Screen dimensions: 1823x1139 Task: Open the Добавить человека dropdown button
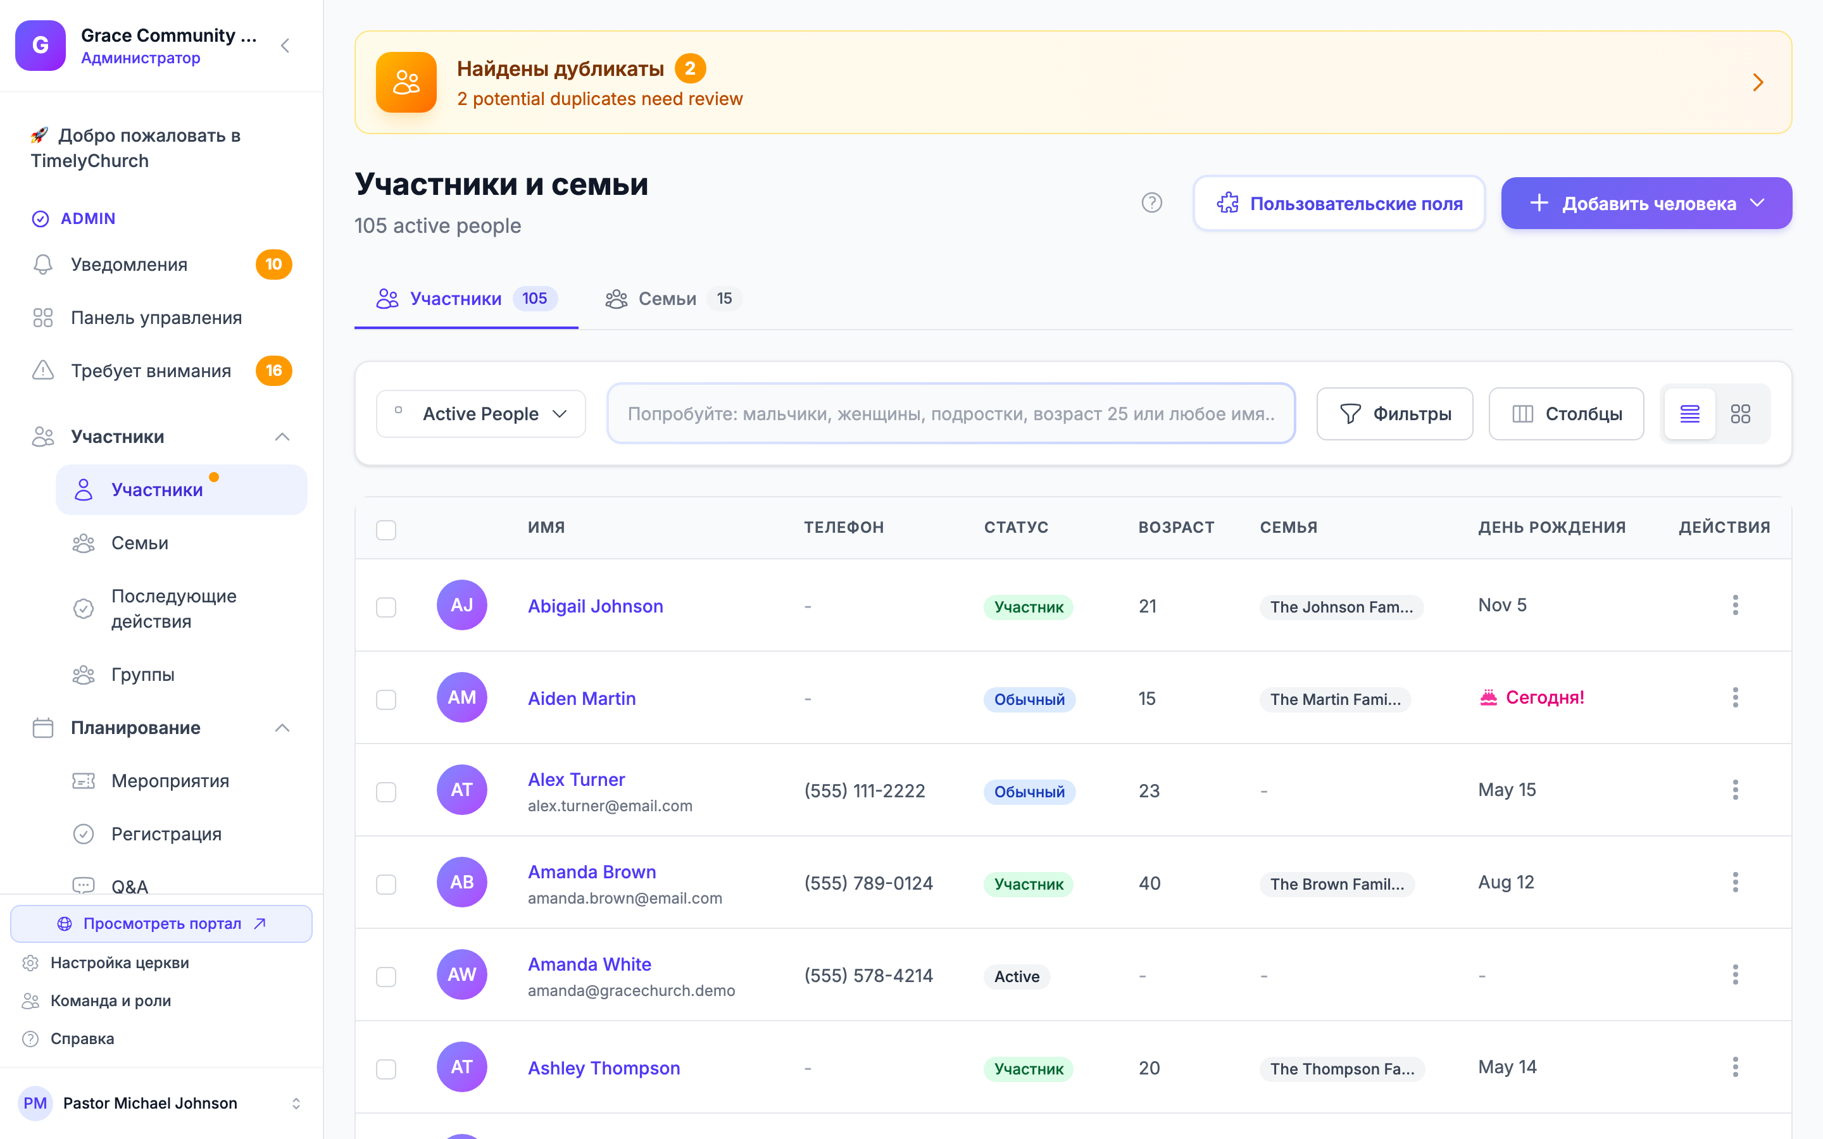(1646, 202)
